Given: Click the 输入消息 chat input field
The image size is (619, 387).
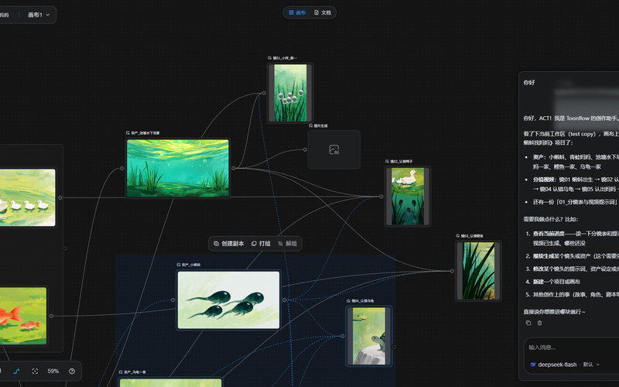Looking at the screenshot, I should 573,348.
